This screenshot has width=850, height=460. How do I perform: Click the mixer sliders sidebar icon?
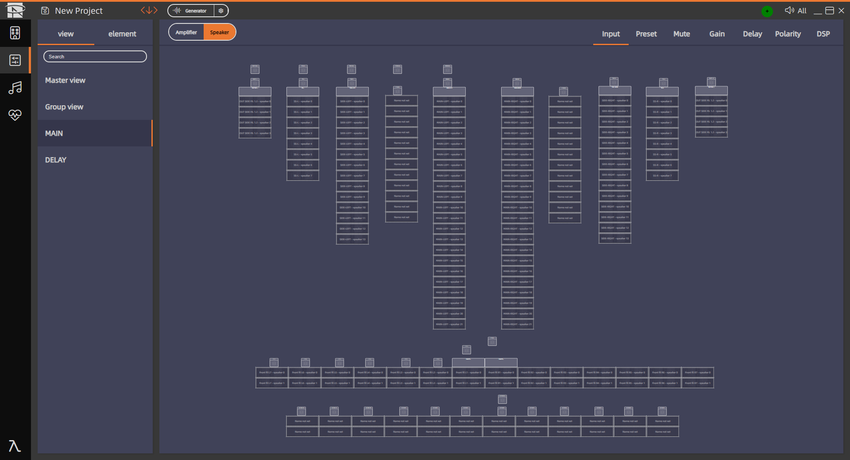click(x=15, y=60)
